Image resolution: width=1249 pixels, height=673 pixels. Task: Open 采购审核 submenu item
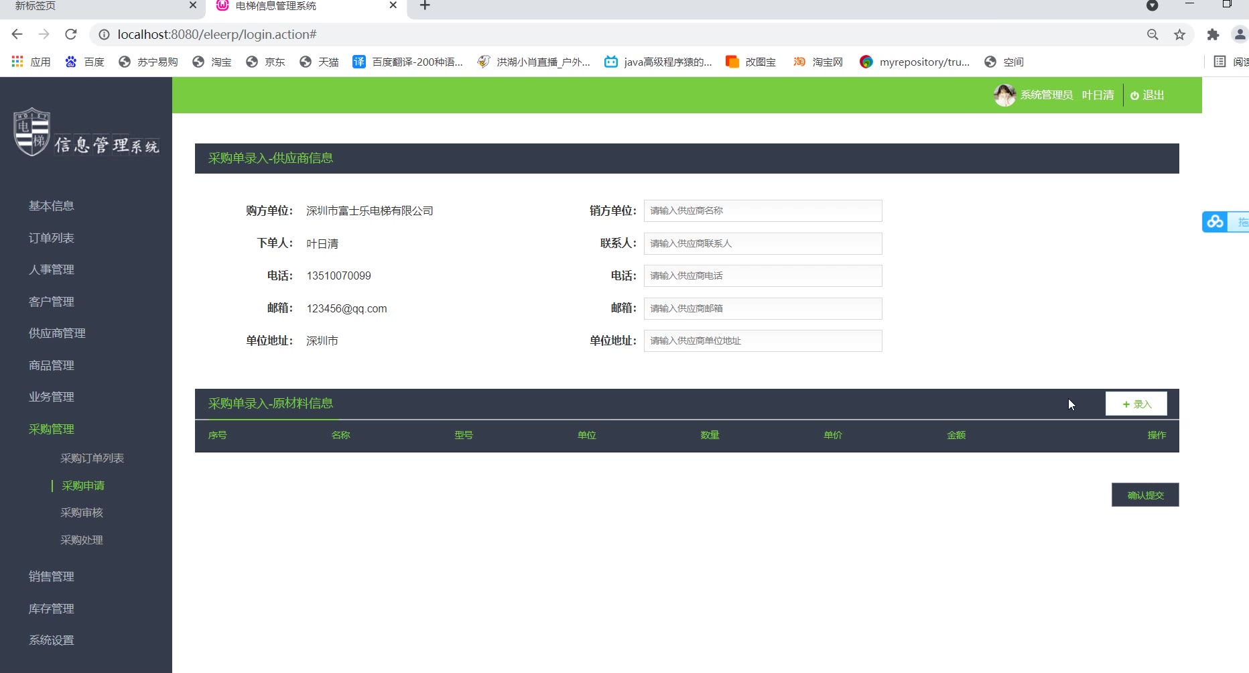tap(82, 513)
